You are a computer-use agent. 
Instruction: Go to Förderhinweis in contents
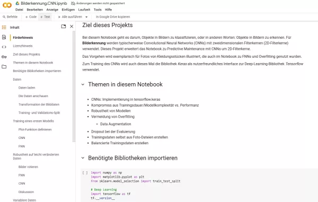23,38
